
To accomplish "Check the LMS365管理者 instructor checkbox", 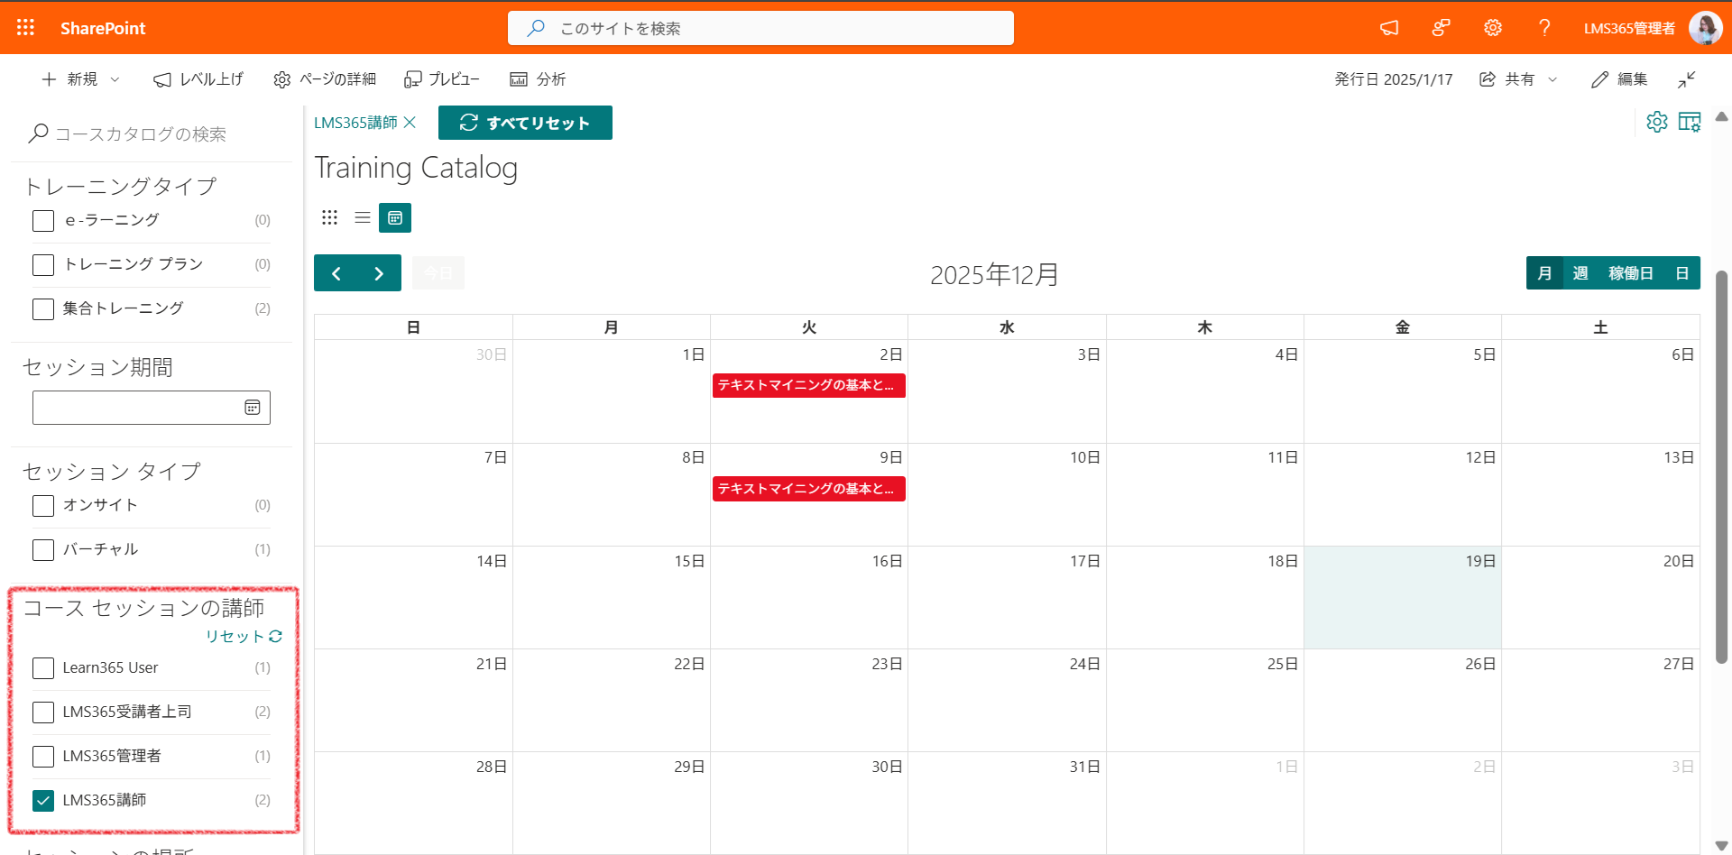I will 43,757.
